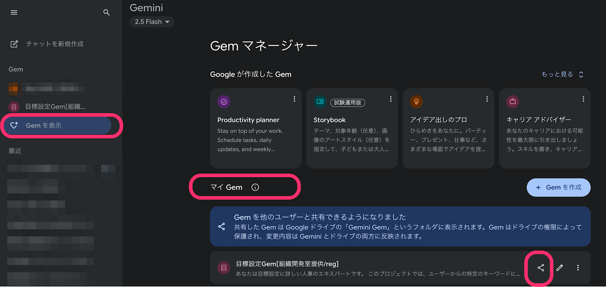The height and width of the screenshot is (287, 606).
Task: Open the キャリア アドバイザー card
Action: (x=545, y=128)
